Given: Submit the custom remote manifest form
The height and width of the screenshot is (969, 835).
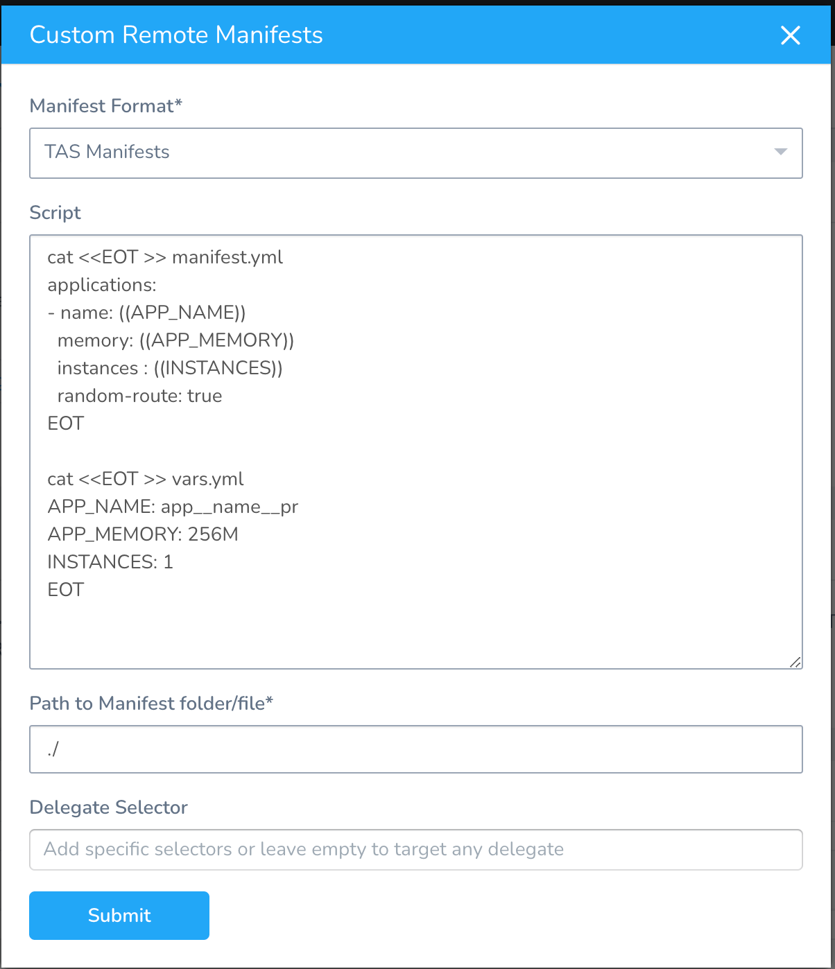Looking at the screenshot, I should pyautogui.click(x=119, y=915).
